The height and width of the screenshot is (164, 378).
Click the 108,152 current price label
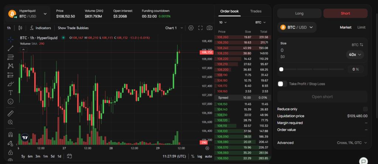pos(207,52)
